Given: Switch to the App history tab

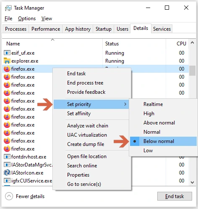Looking at the screenshot, I should coord(78,29).
